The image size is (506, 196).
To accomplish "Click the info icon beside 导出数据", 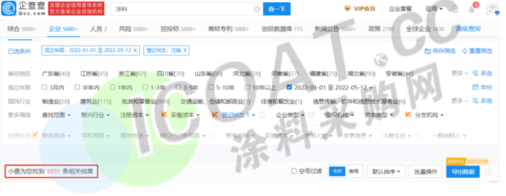I will (x=489, y=171).
